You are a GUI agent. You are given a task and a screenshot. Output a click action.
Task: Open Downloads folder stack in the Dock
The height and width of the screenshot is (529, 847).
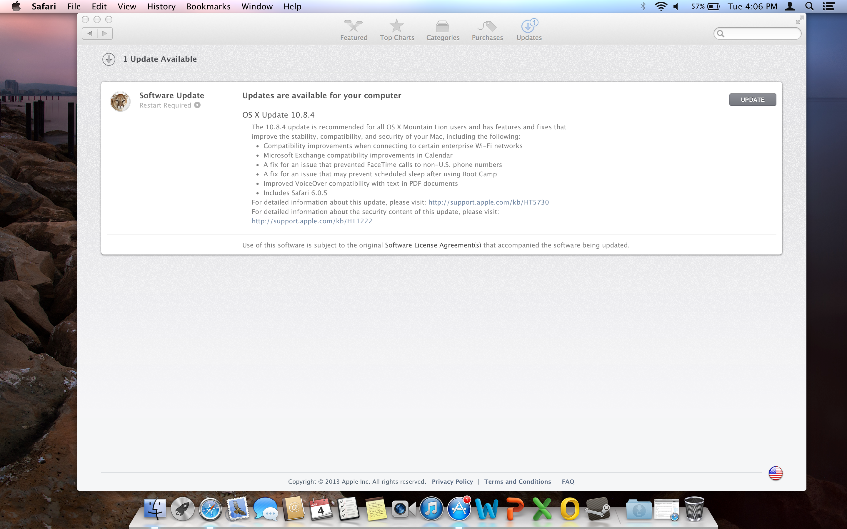click(x=638, y=509)
